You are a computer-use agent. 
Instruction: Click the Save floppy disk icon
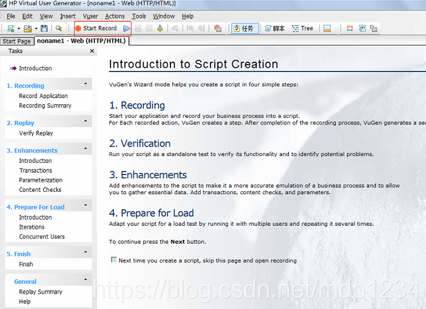pyautogui.click(x=44, y=28)
